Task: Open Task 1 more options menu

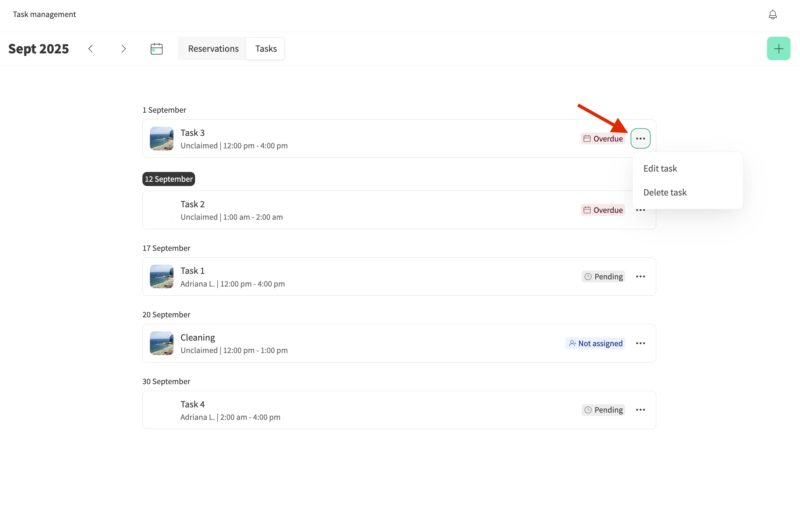Action: (640, 276)
